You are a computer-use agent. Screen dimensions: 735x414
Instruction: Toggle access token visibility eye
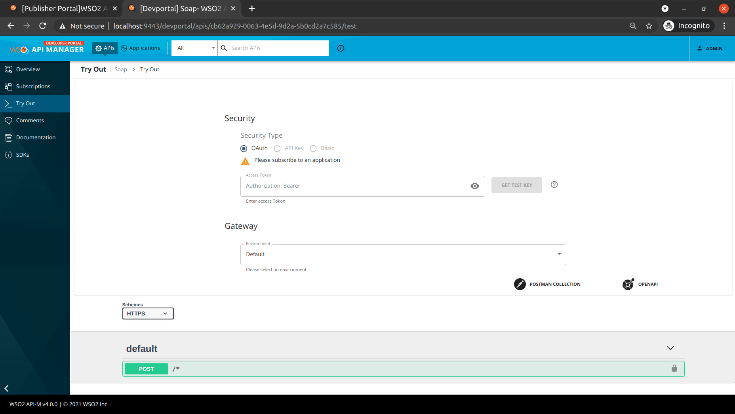(x=474, y=186)
